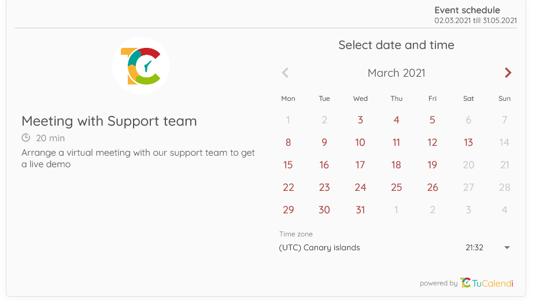
Task: Click the TuCalendi round logo image
Action: click(x=141, y=66)
